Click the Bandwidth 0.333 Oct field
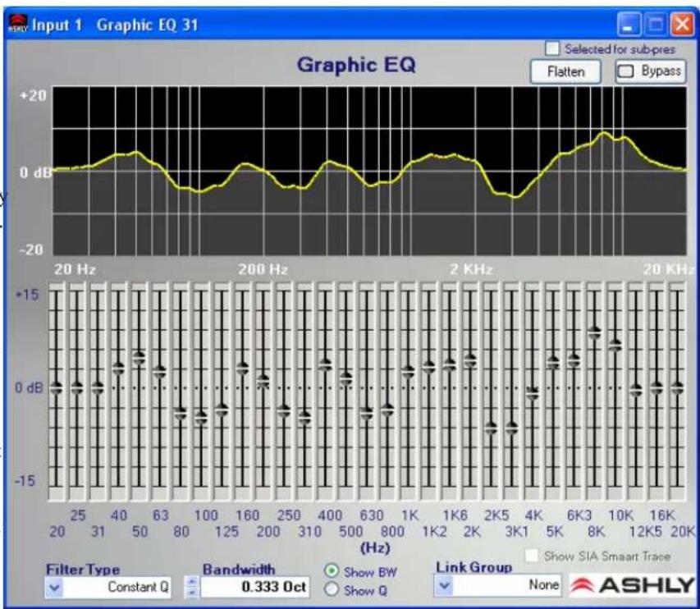Image resolution: width=700 pixels, height=609 pixels. (x=254, y=587)
